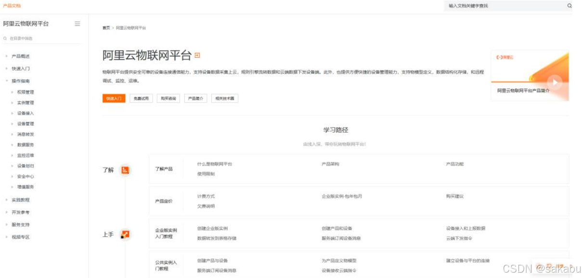This screenshot has width=583, height=278.
Task: Open the 数据转发到表格存储 link
Action: coord(217,238)
